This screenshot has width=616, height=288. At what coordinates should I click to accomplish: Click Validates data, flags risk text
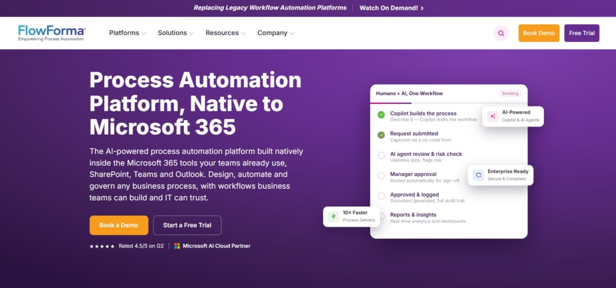tap(416, 161)
